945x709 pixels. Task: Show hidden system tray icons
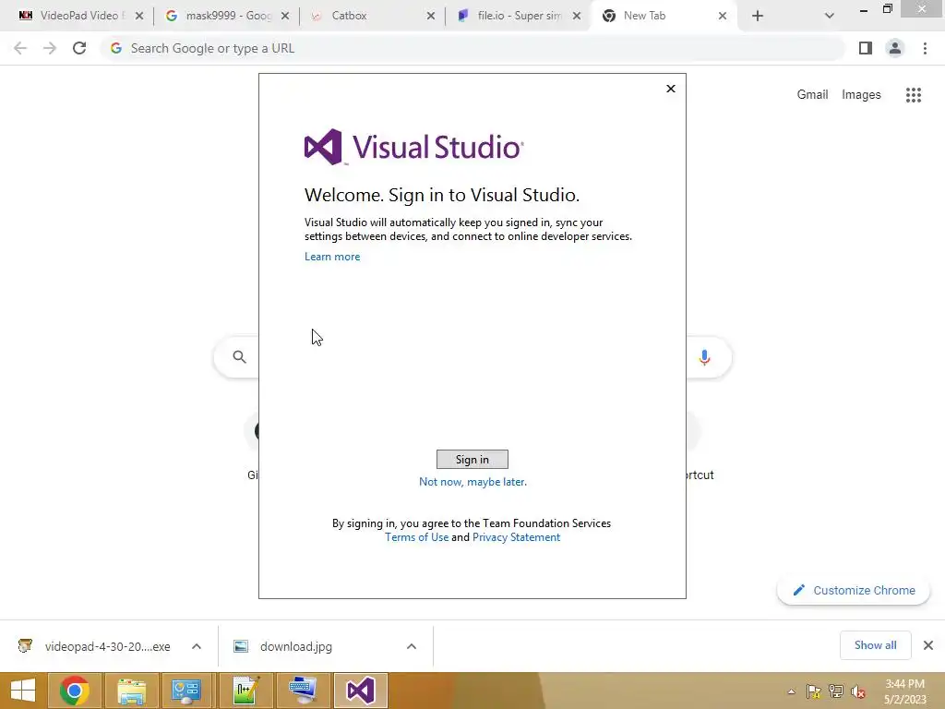791,691
